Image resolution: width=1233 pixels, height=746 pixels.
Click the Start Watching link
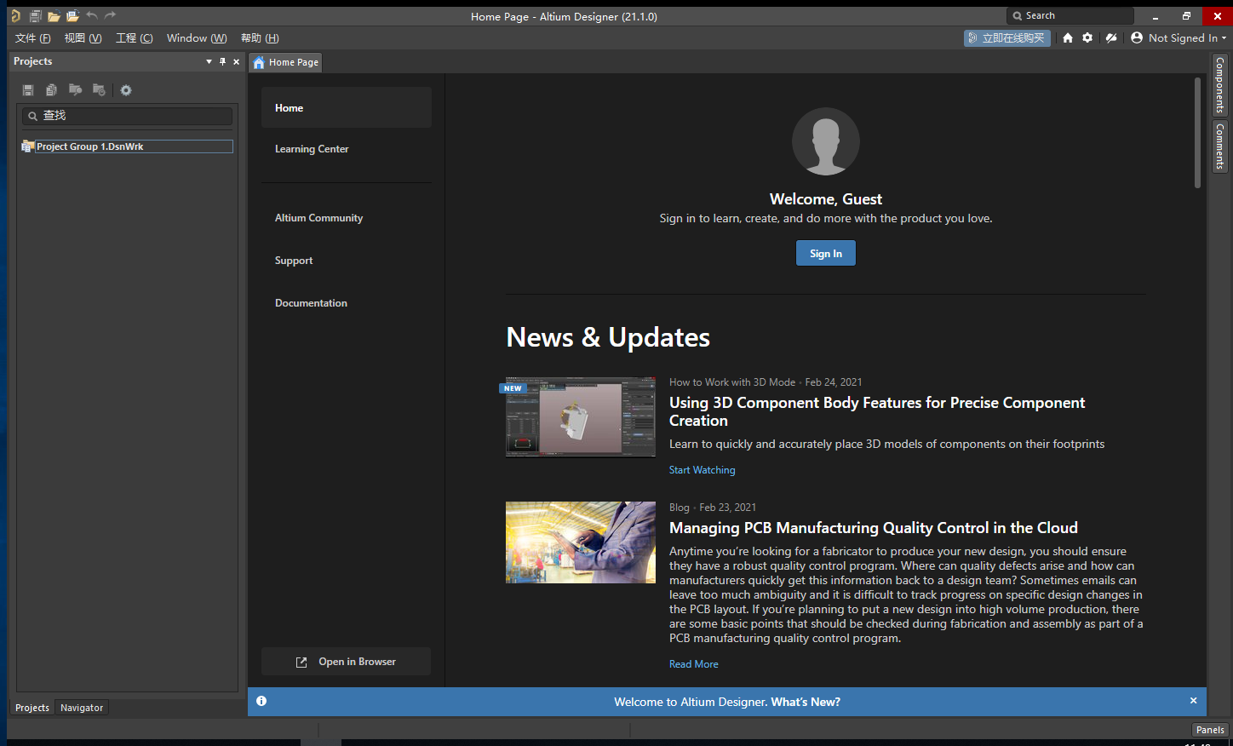pos(702,470)
